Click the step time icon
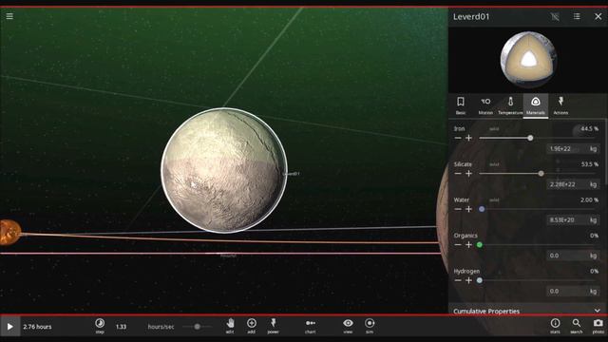The height and width of the screenshot is (342, 608). [x=100, y=326]
